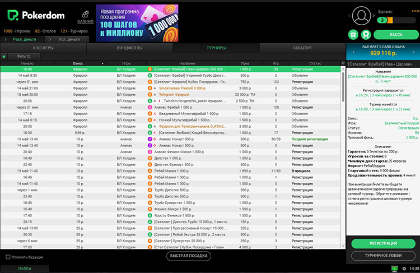Viewport: 420px width, 273px height.
Task: Open the Кэш игры tab
Action: pyautogui.click(x=43, y=48)
